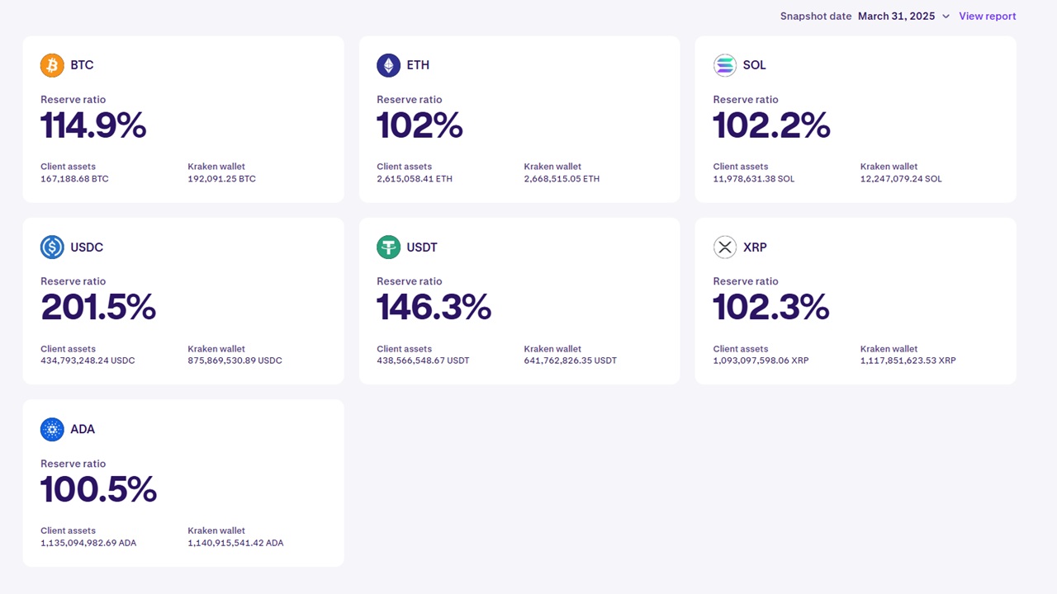The height and width of the screenshot is (594, 1057).
Task: Click the orange Bitcoin BTC icon
Action: (x=52, y=65)
